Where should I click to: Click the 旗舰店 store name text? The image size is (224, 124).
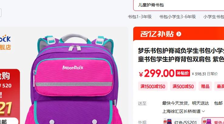[x=5, y=47]
